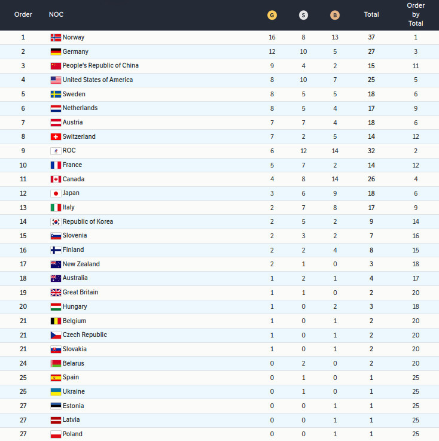Click the Ukraine flag icon
This screenshot has height=441, width=439.
pyautogui.click(x=56, y=392)
